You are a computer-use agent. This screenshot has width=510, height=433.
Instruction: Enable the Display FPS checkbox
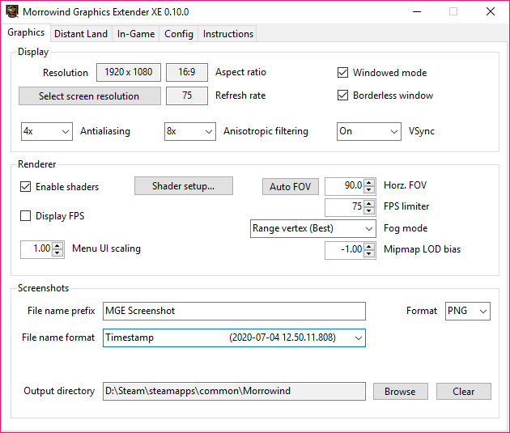26,216
